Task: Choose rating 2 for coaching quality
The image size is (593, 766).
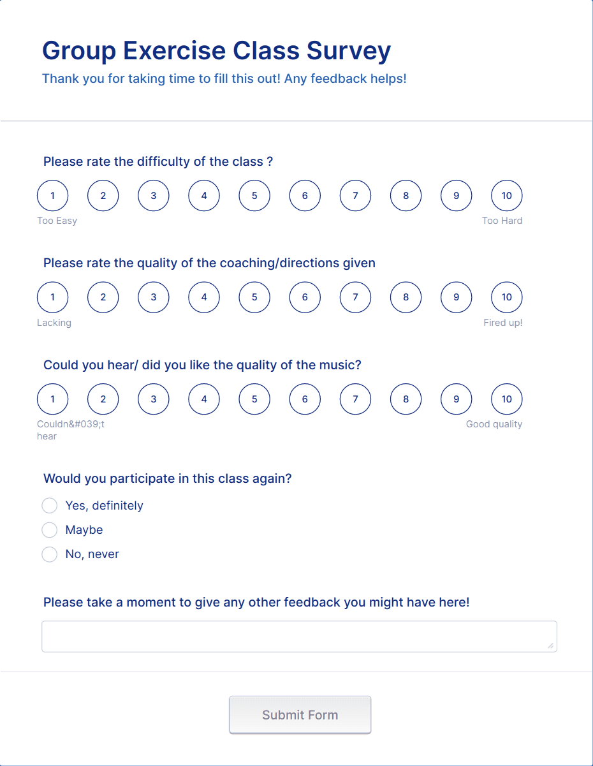Action: click(x=103, y=297)
